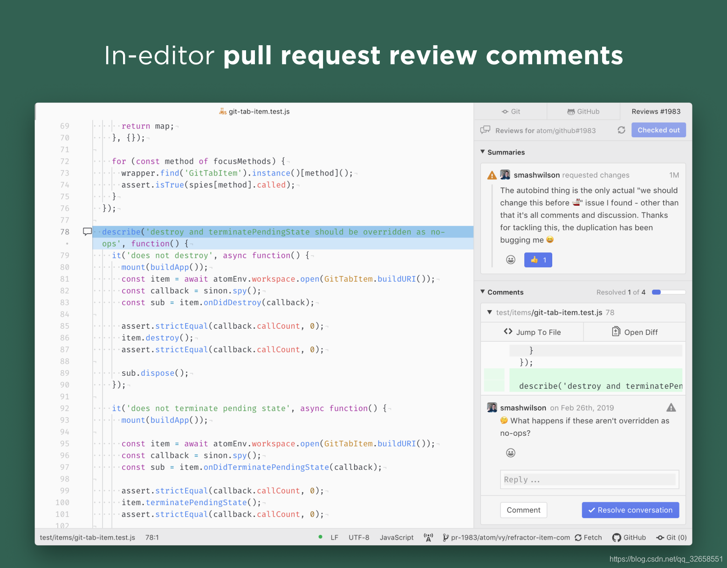Click the warning triangle on the comment
The image size is (727, 568).
[671, 407]
